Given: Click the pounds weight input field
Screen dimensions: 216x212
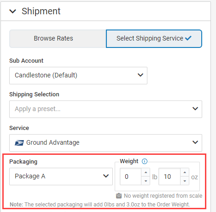Looking at the screenshot, I should (130, 177).
